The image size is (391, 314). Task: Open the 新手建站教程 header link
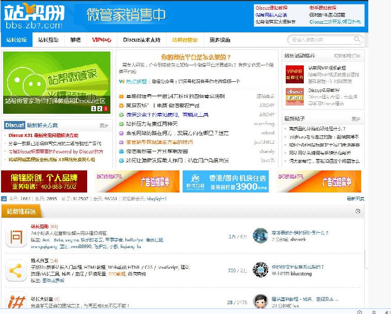point(322,8)
